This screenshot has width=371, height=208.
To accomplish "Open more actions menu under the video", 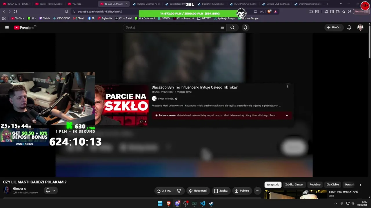I will coord(257,191).
